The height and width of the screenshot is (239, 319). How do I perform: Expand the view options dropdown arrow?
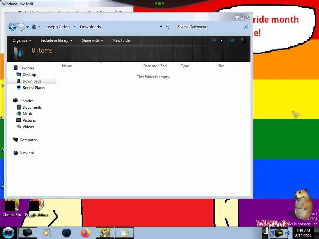coord(221,40)
